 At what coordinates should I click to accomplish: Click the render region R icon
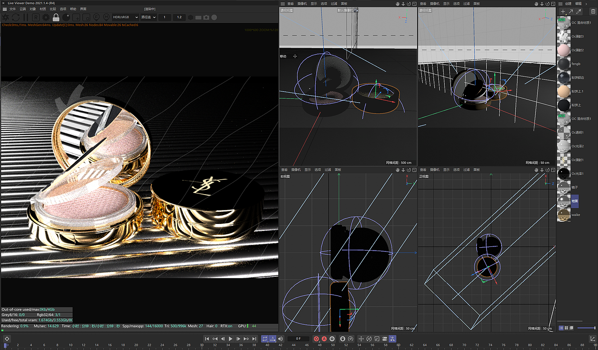tap(36, 17)
